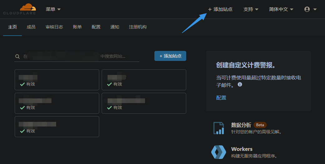Click the 数据分析 analytics chart icon

(x=219, y=128)
